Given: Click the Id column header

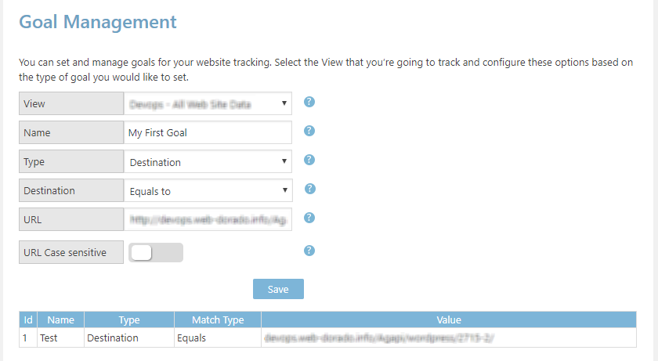Looking at the screenshot, I should (28, 320).
